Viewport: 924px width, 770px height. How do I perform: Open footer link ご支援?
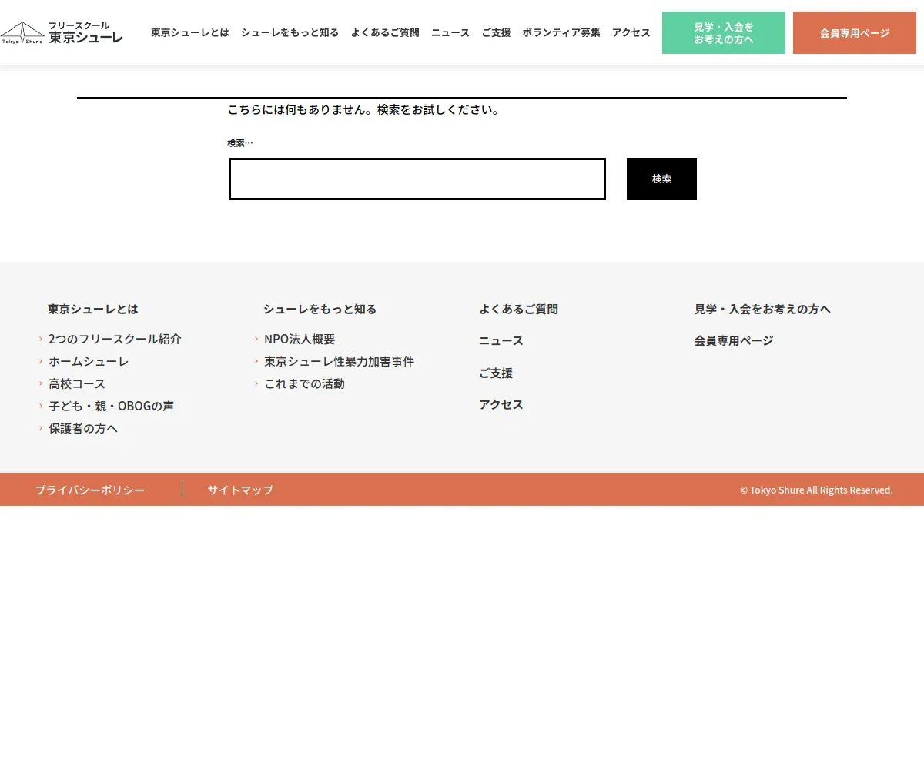pos(496,373)
